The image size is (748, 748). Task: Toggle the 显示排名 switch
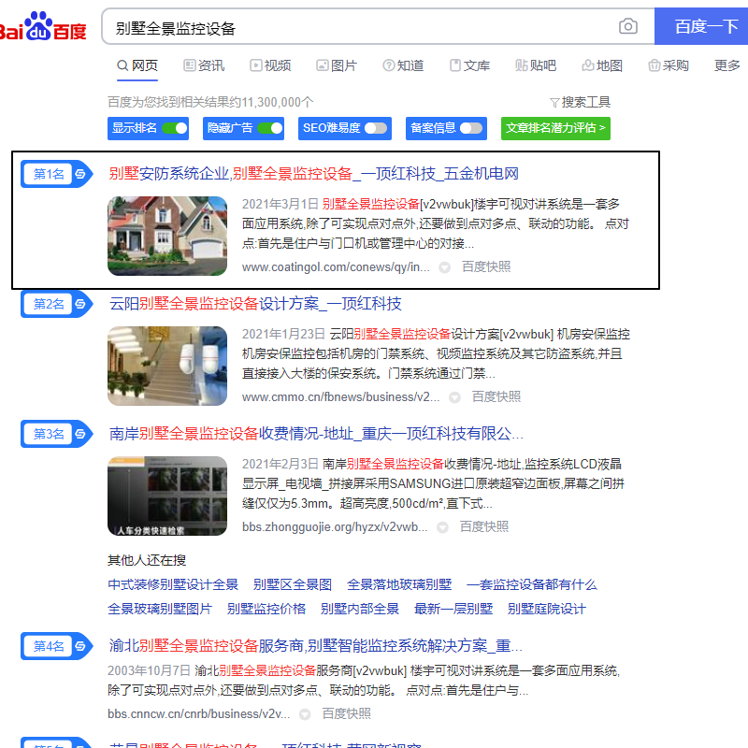point(175,128)
